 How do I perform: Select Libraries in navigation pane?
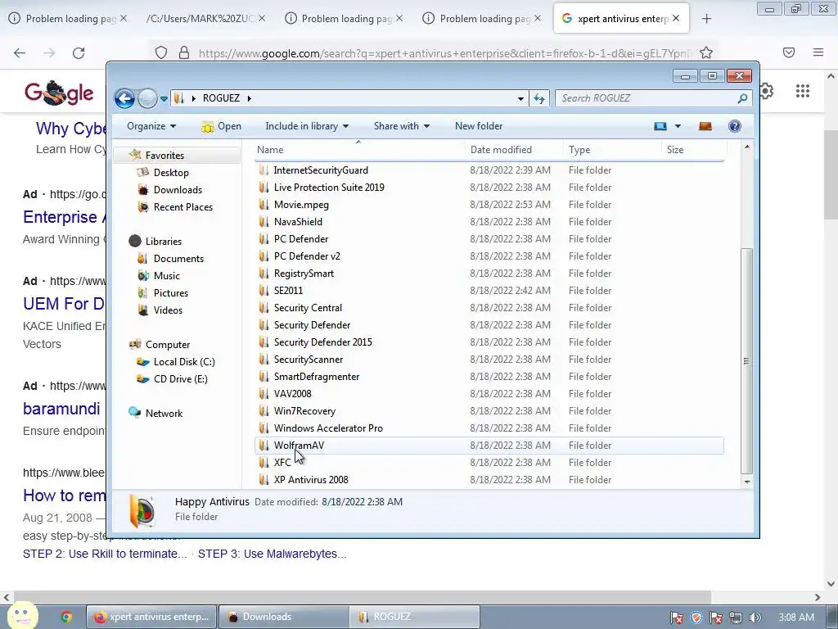(x=163, y=242)
